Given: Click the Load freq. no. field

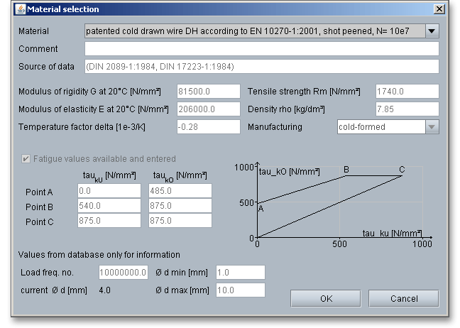Looking at the screenshot, I should tap(123, 272).
